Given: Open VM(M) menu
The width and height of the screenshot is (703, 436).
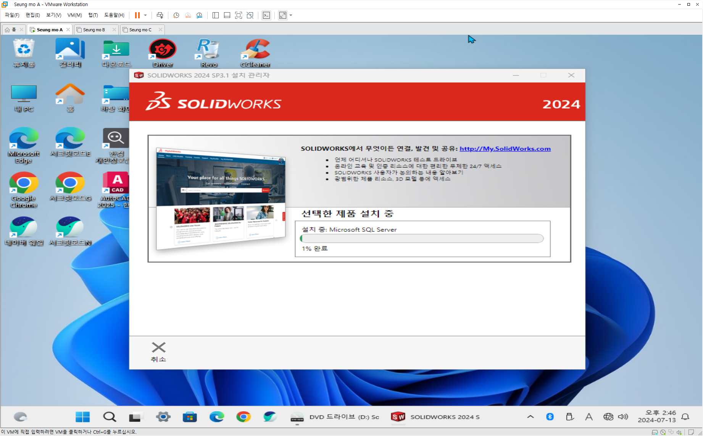Looking at the screenshot, I should [75, 15].
